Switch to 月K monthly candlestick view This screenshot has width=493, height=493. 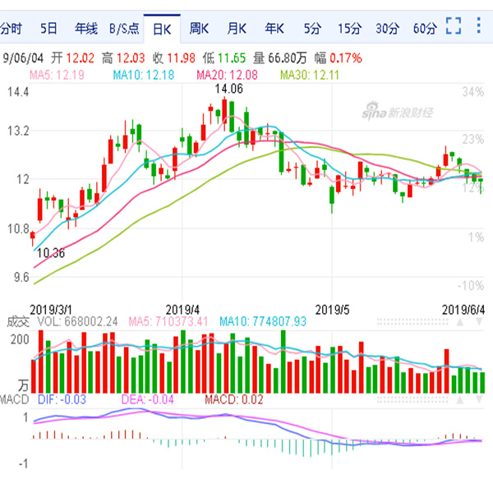[237, 28]
